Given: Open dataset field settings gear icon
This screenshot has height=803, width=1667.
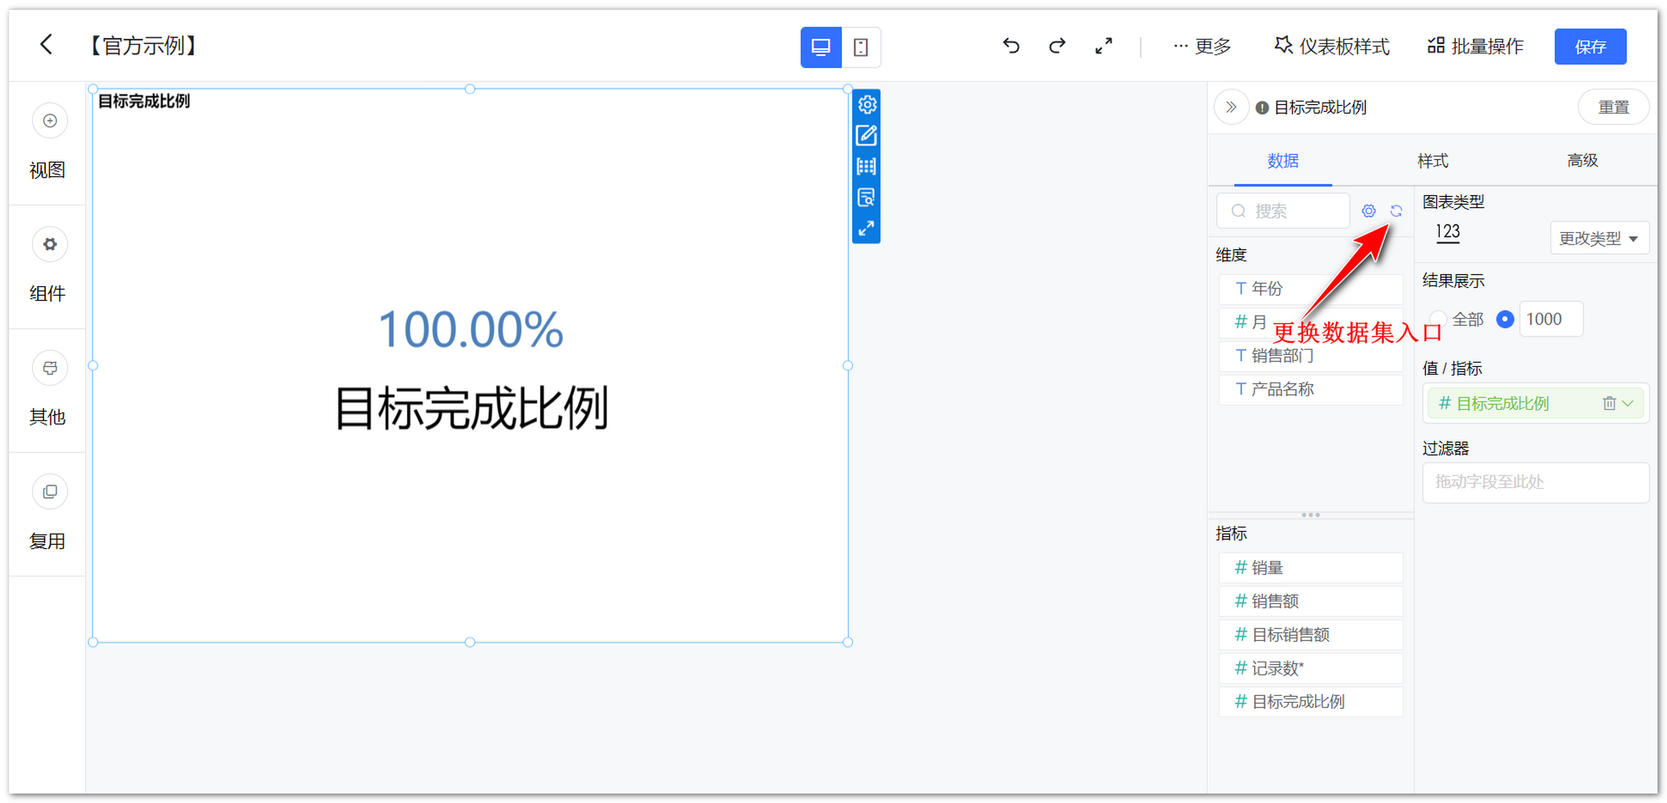Looking at the screenshot, I should (x=1368, y=211).
